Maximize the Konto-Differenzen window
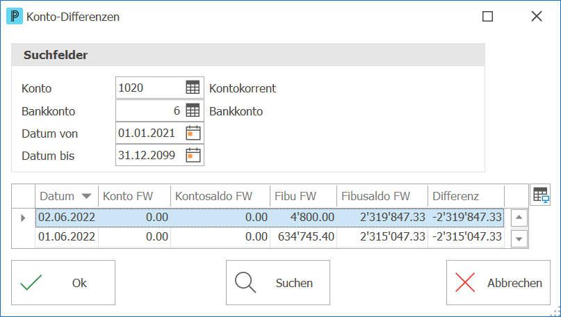 pos(487,17)
